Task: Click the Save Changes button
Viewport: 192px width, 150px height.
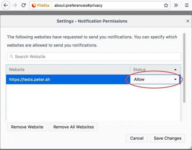Action: click(x=168, y=138)
